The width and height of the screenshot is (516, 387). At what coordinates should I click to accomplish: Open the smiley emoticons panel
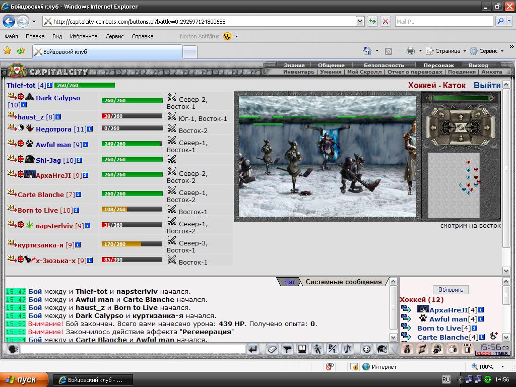coord(367,349)
